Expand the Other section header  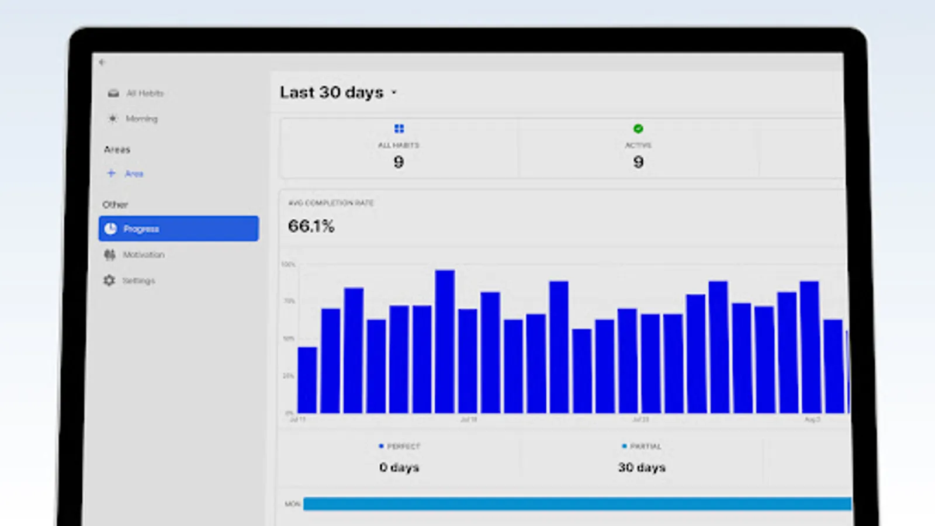coord(115,205)
